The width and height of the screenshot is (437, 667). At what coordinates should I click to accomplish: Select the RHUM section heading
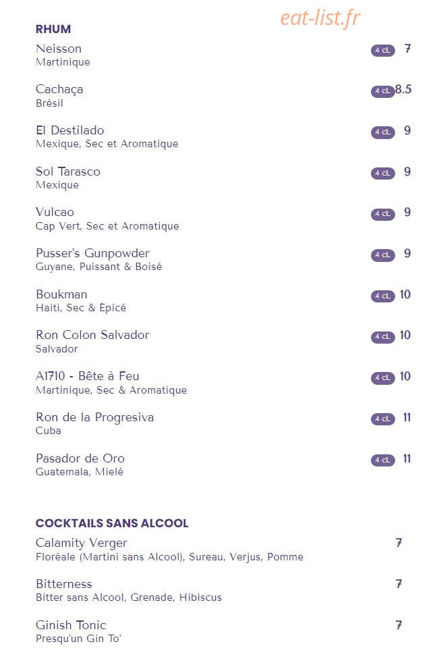click(x=53, y=29)
